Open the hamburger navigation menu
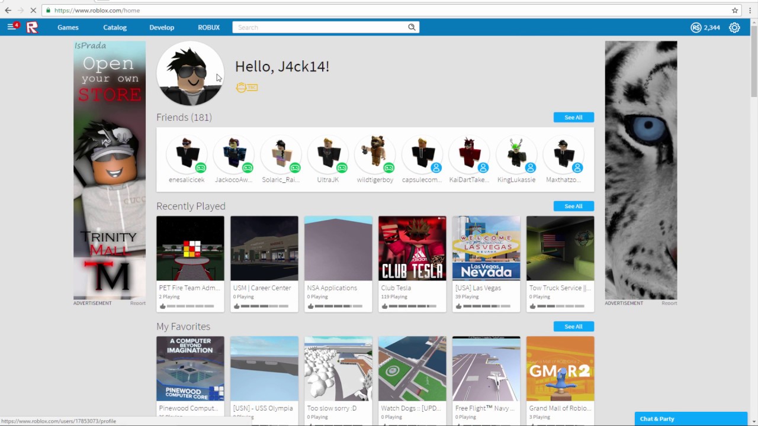 11,27
